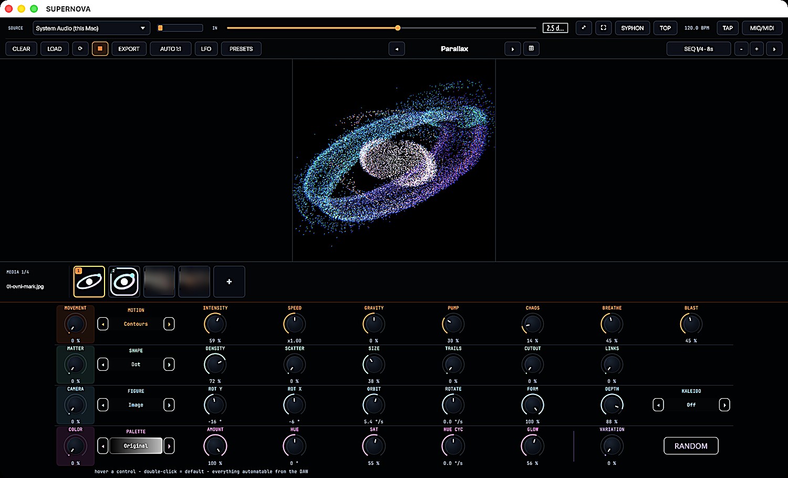
Task: Select previous Kaleido mode before Off
Action: tap(658, 405)
